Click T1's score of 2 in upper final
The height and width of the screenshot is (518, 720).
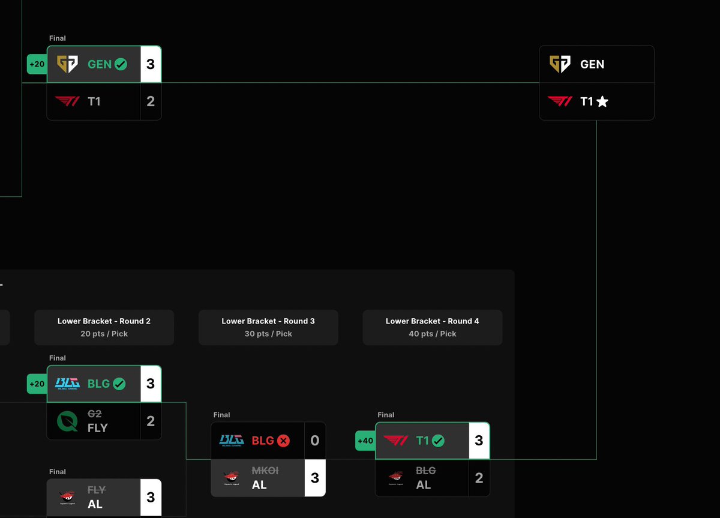(x=151, y=101)
